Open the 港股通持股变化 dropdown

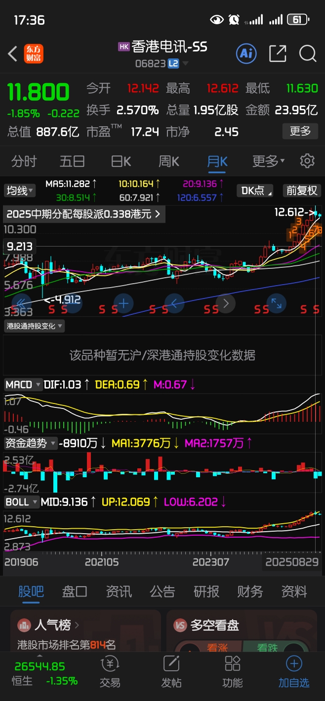pyautogui.click(x=34, y=326)
